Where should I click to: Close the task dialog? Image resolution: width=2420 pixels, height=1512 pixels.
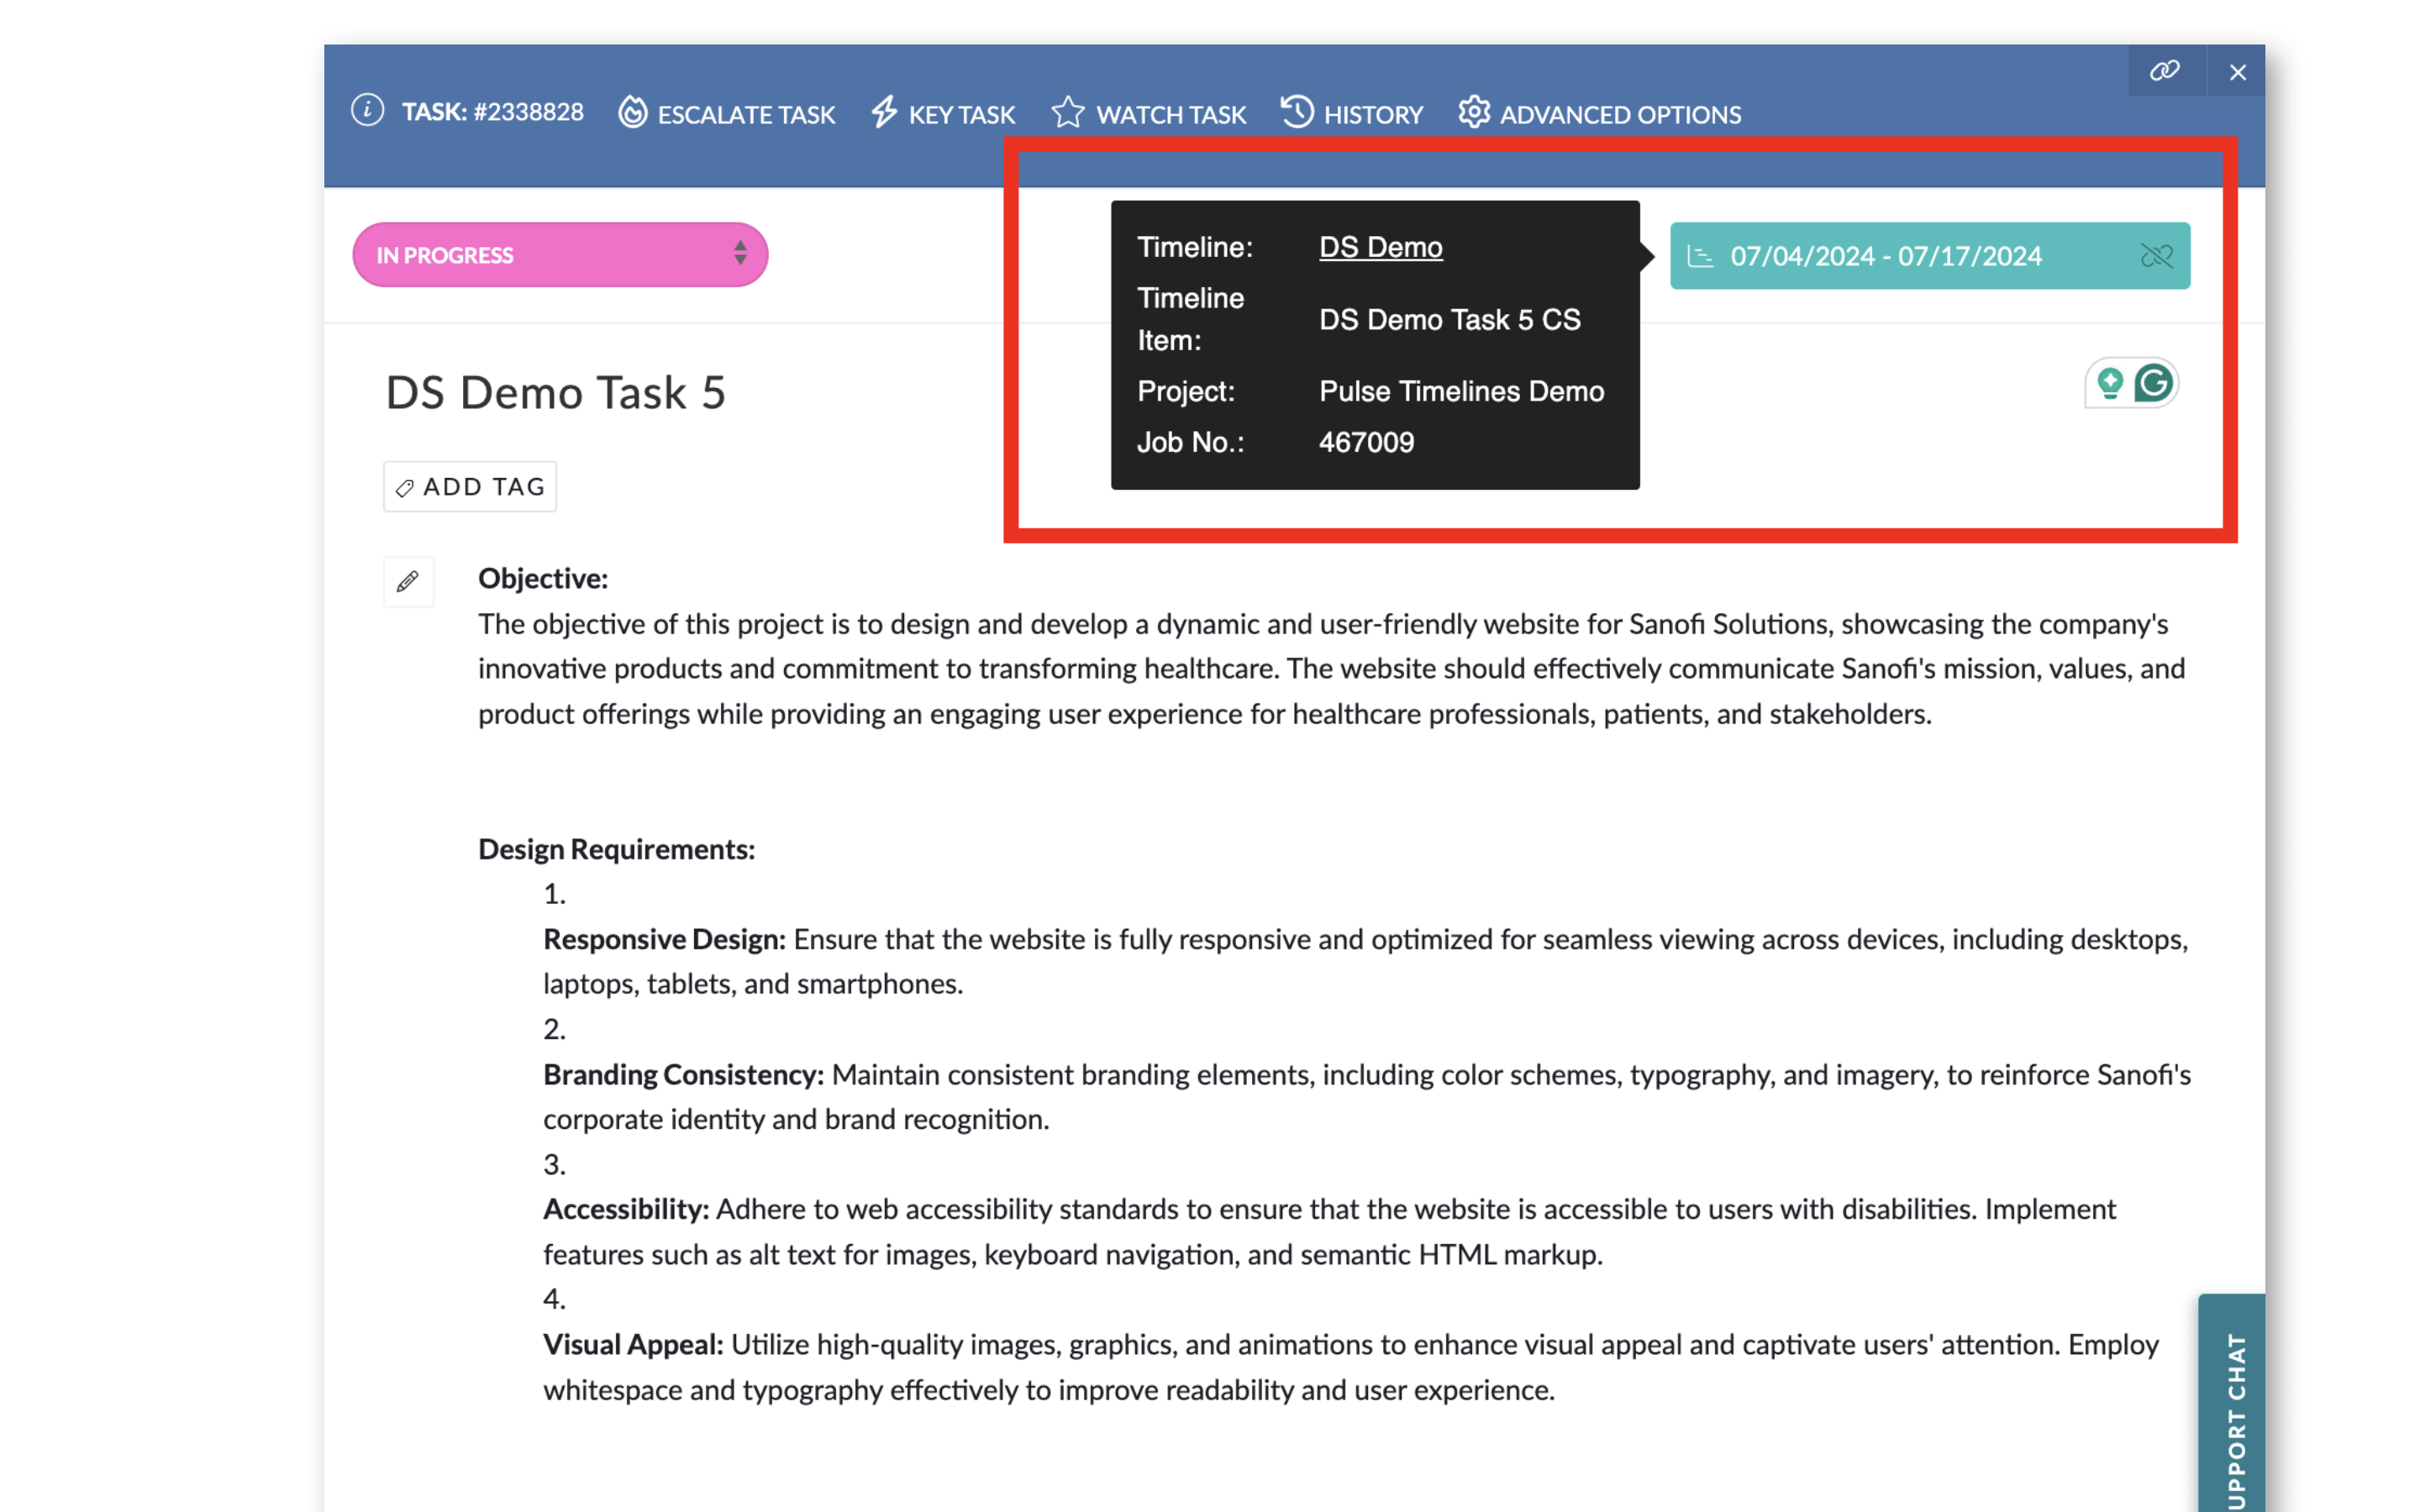coord(2238,72)
